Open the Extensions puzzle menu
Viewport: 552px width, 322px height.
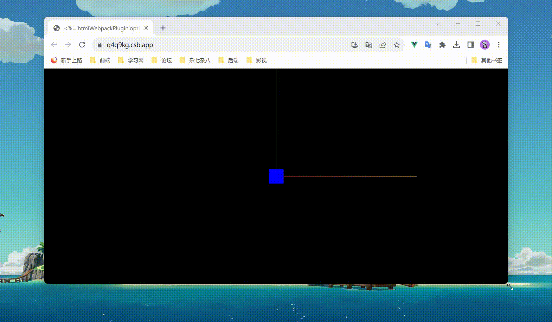tap(442, 45)
